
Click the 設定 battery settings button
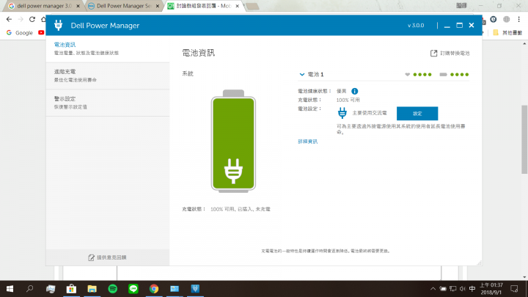(417, 114)
